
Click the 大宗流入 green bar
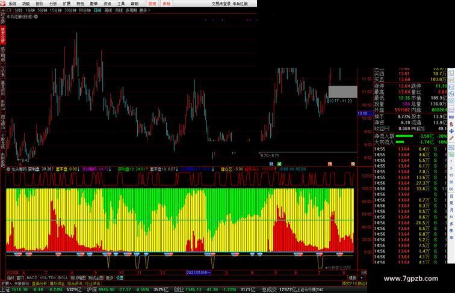click(400, 142)
